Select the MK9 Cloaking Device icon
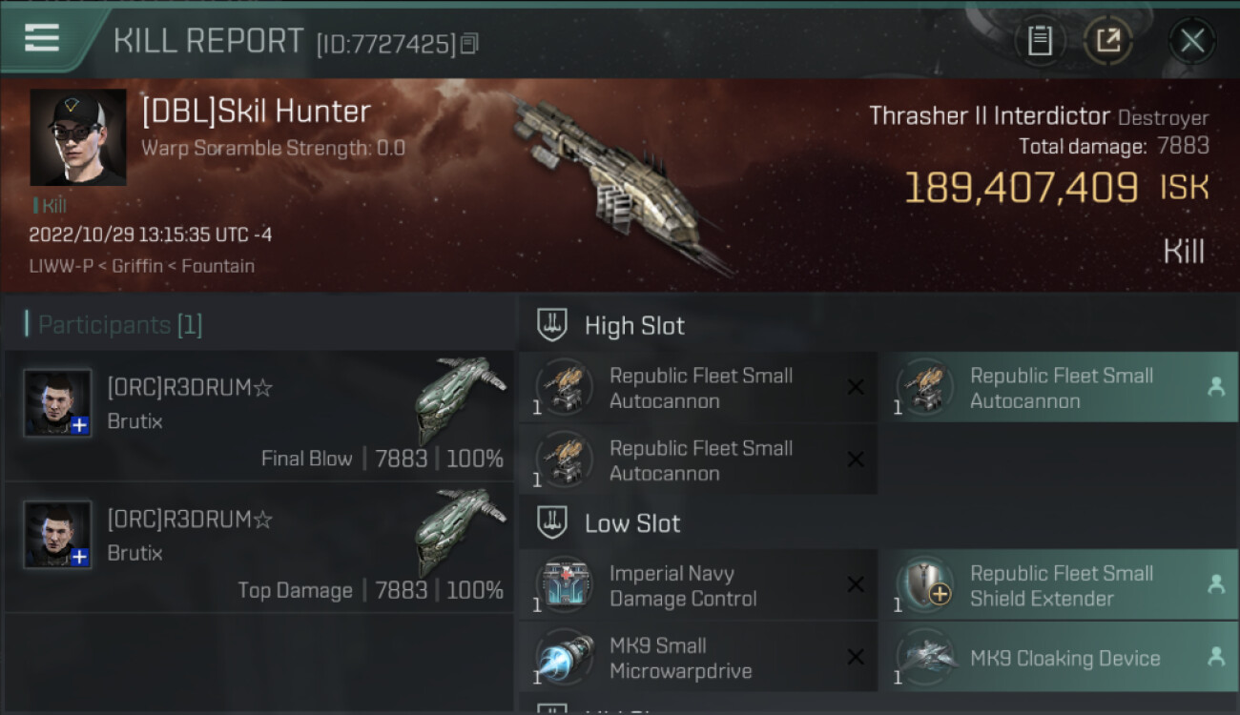The width and height of the screenshot is (1240, 715). tap(924, 657)
